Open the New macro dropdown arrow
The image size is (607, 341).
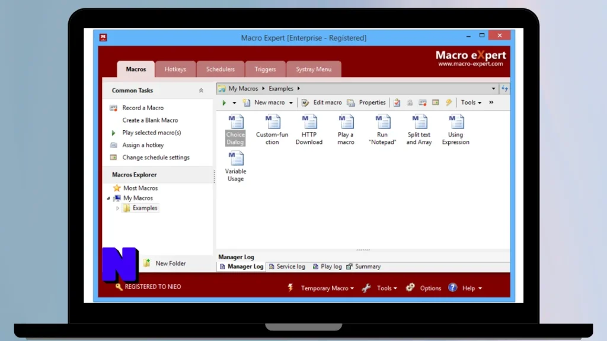(x=290, y=103)
